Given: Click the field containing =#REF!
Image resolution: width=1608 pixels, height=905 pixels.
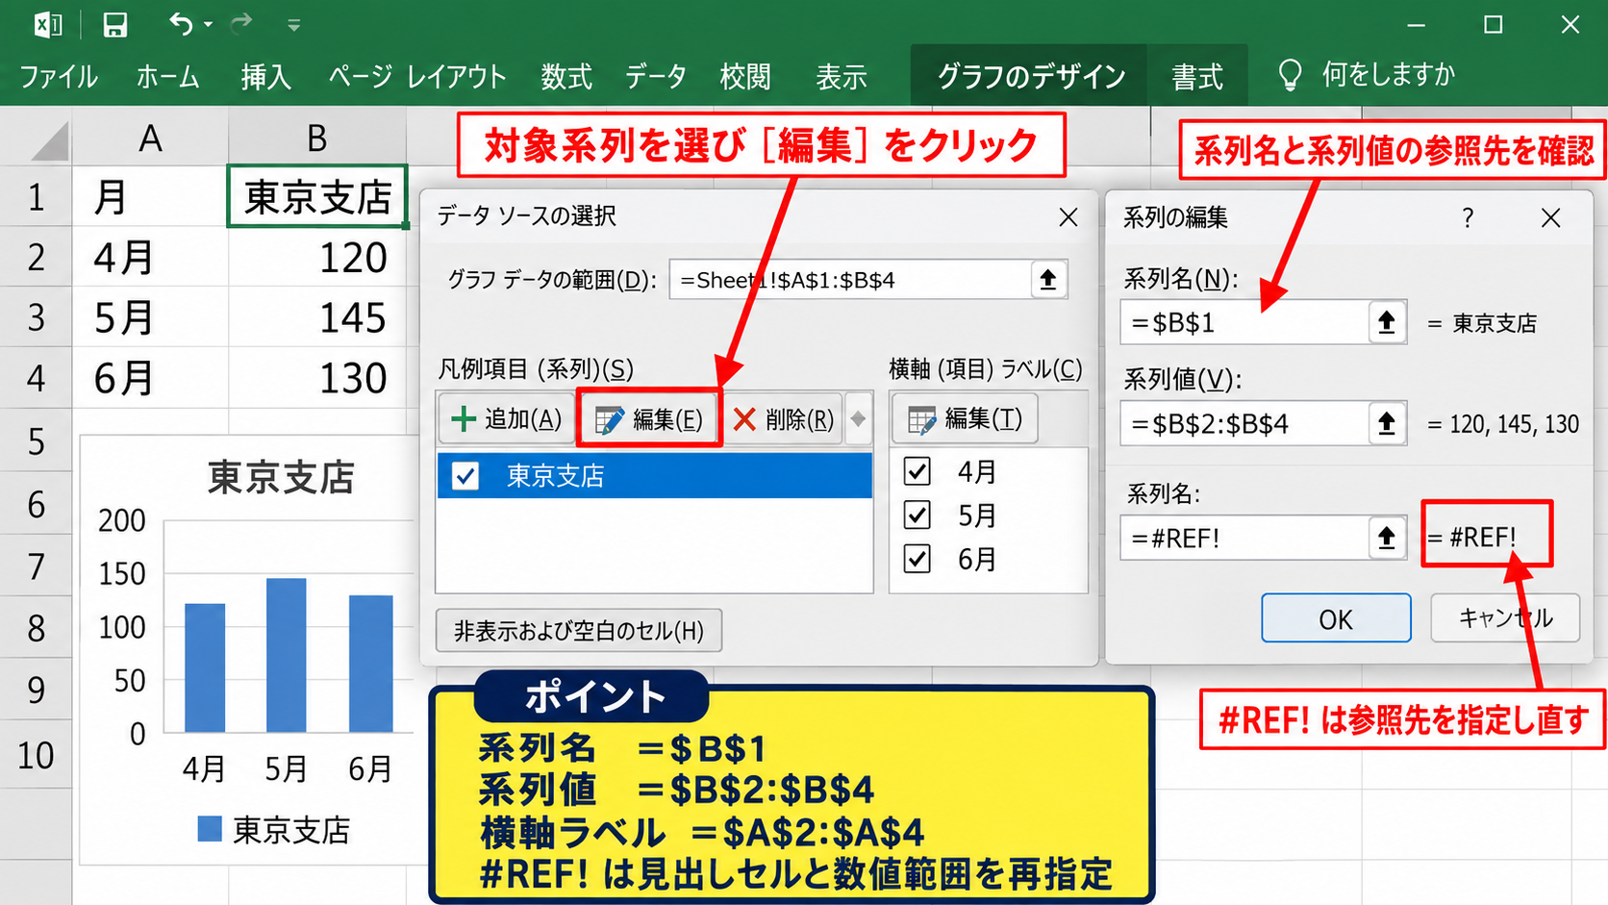Looking at the screenshot, I should point(1245,538).
